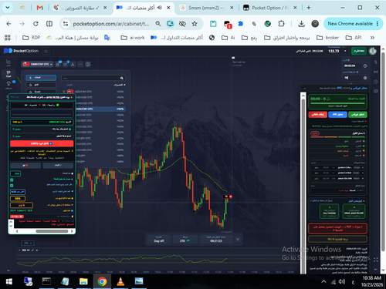
Task: Open the user avatar at top right
Action: 373,51
